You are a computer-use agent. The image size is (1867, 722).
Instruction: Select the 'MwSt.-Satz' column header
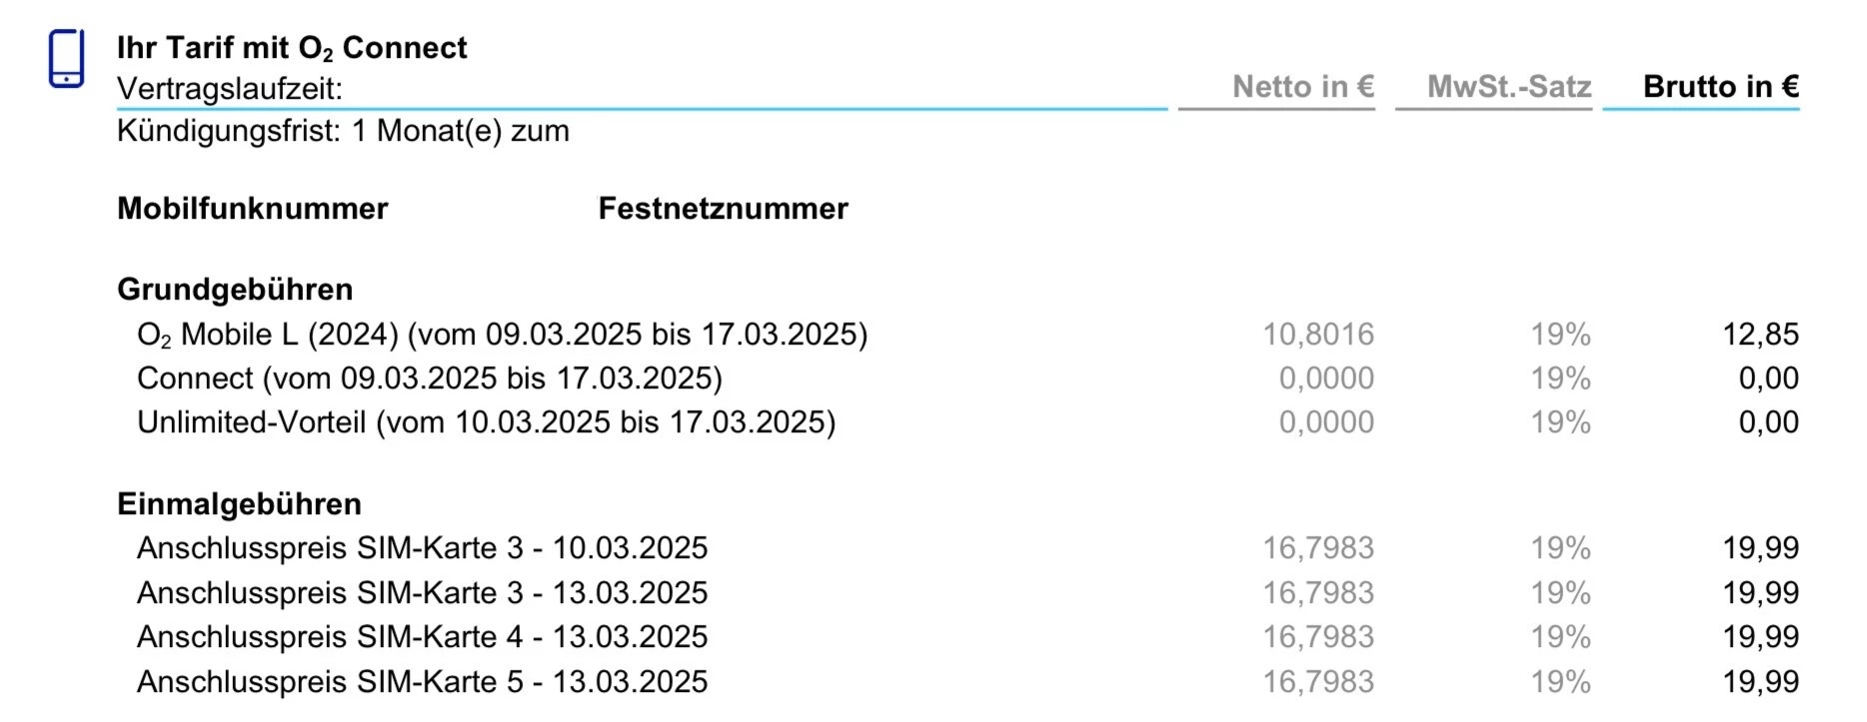click(x=1508, y=87)
